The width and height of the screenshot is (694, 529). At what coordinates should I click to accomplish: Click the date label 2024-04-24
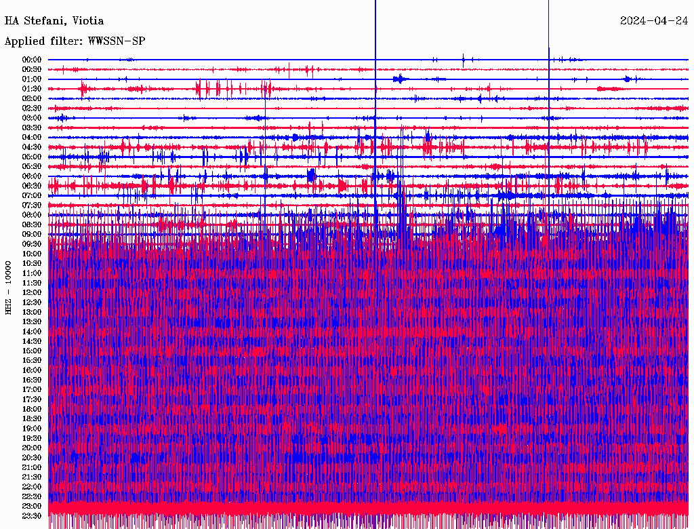click(654, 21)
